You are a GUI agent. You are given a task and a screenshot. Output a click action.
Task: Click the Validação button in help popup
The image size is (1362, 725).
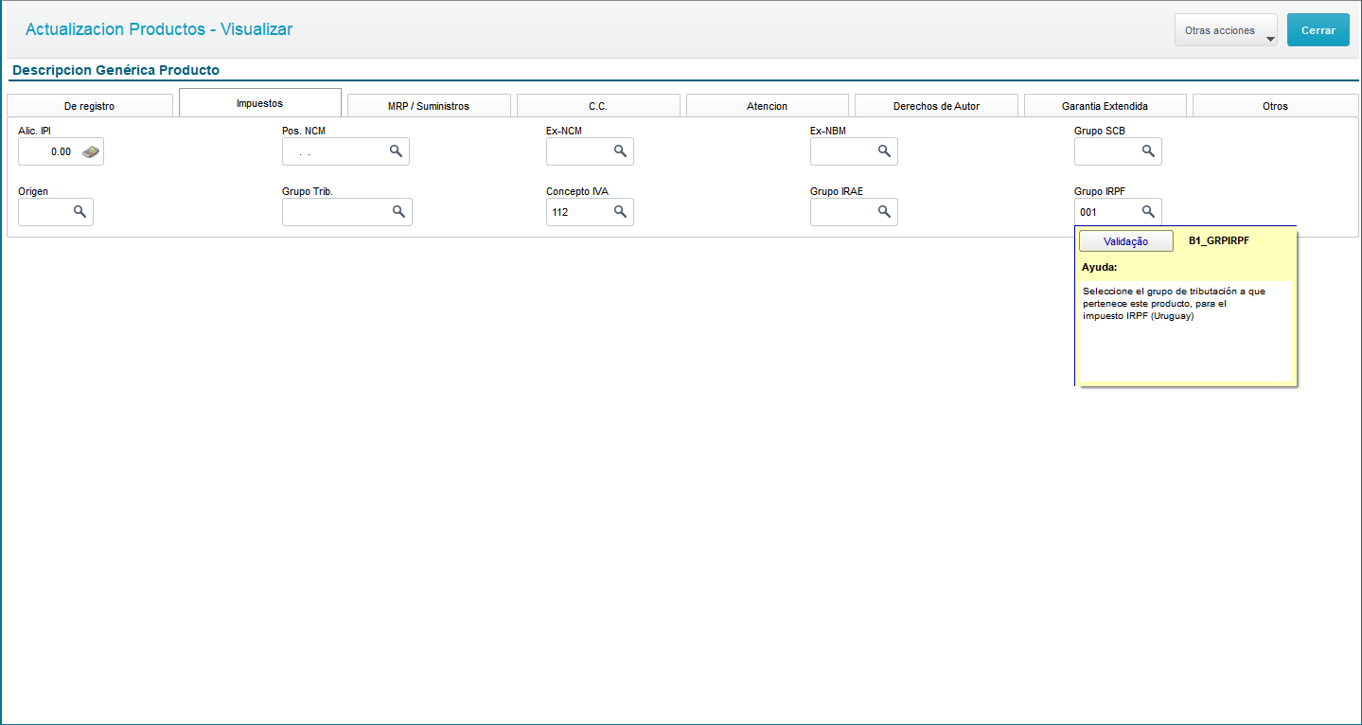(x=1126, y=241)
